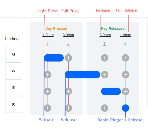Edit the release 3.0mm distance value
The width and height of the screenshot is (148, 128).
pos(105,35)
